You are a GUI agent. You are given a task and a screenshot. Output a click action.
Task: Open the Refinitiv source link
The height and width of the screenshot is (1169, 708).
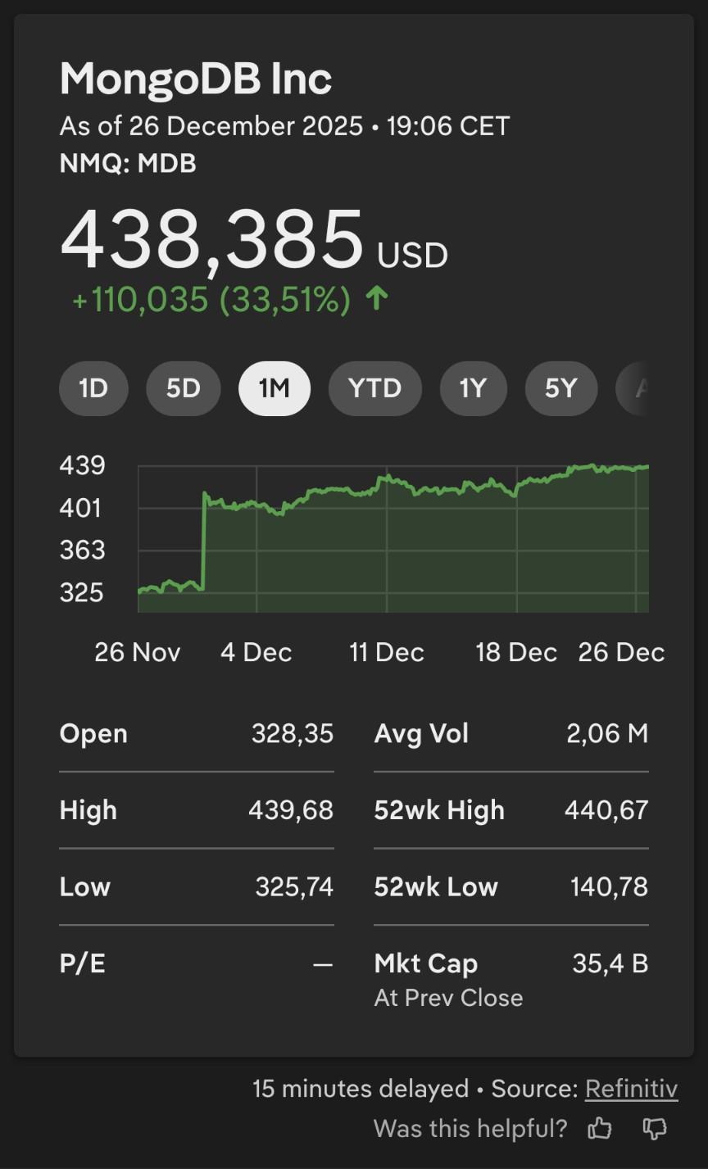click(631, 1089)
